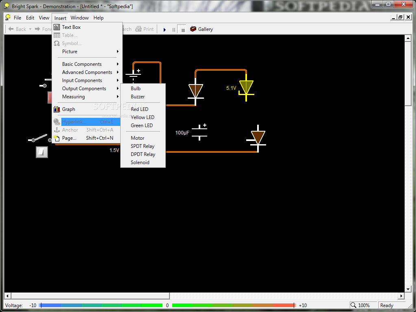Stop the simulation
Image resolution: width=416 pixels, height=312 pixels.
point(183,30)
